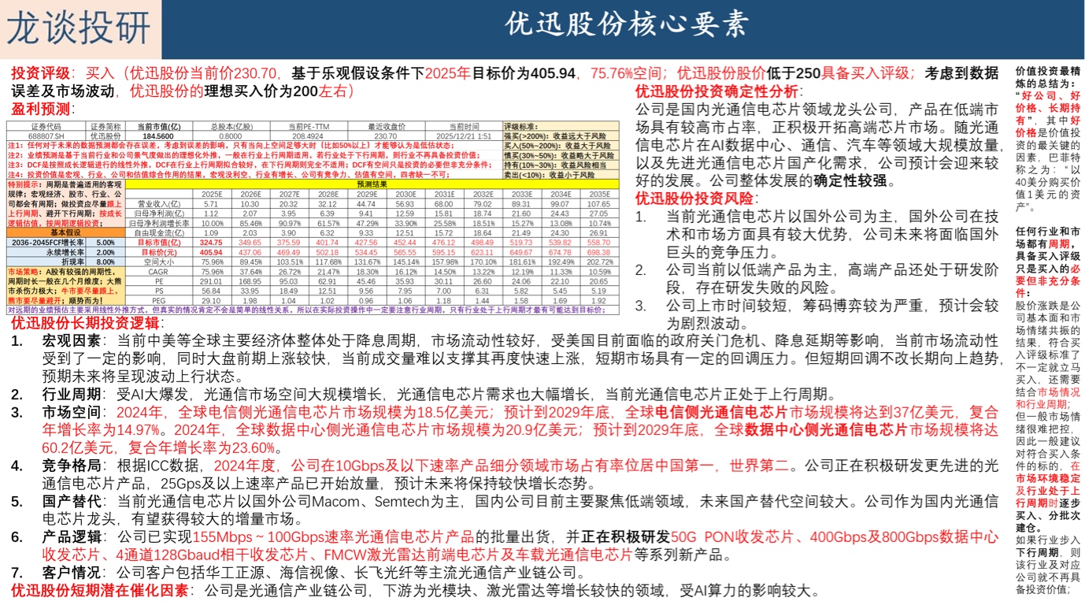1085x605 pixels.
Task: Click the 2035E column header
Action: [x=600, y=194]
